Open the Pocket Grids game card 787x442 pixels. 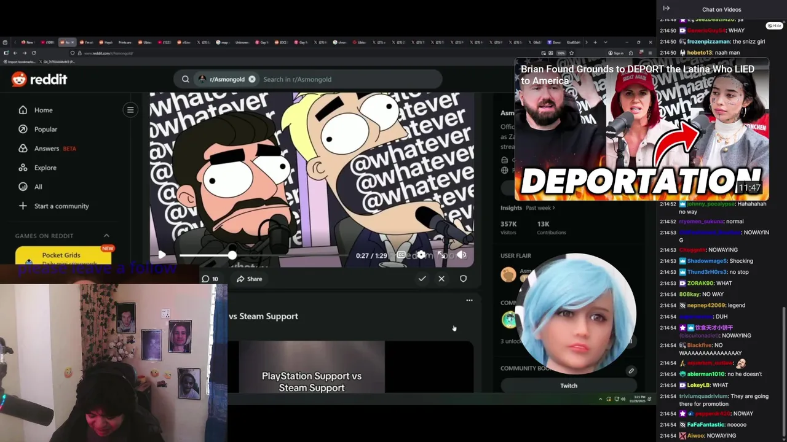click(x=63, y=255)
